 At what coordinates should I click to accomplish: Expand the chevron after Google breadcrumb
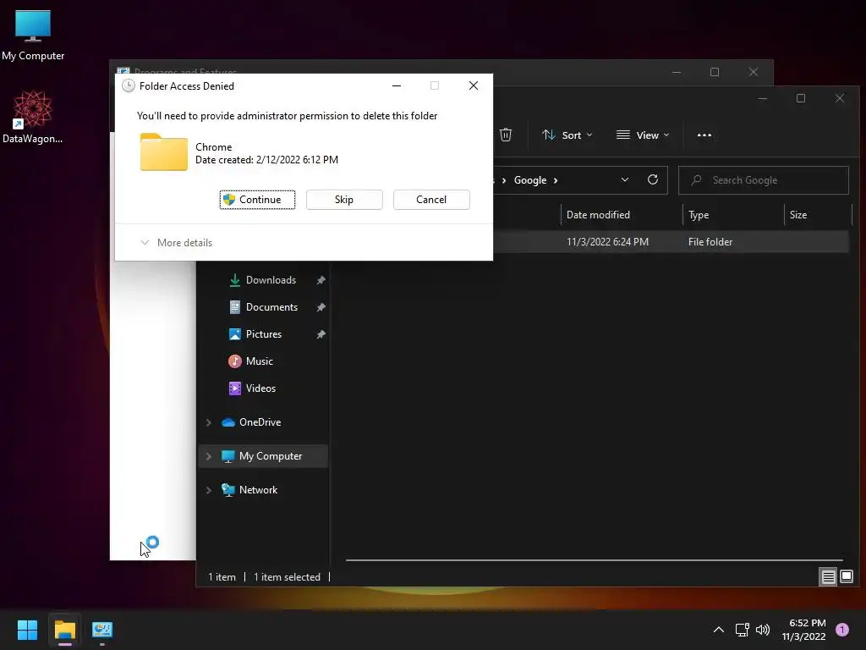point(556,180)
